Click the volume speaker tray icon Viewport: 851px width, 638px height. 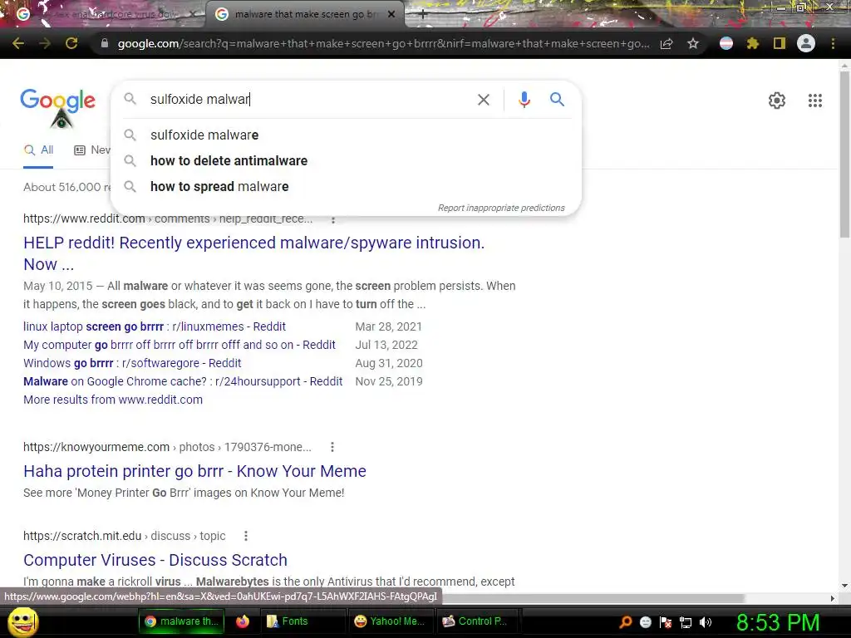706,622
